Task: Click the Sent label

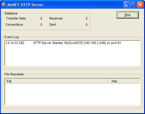Action: [53, 25]
